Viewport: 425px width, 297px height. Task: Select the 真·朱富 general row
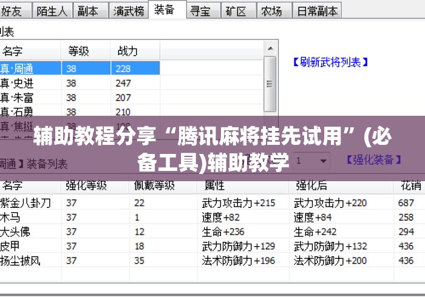(80, 98)
